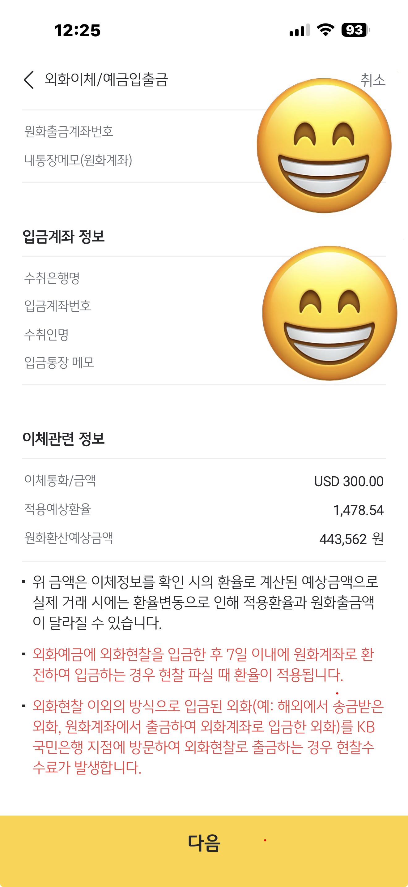Select the 수취은행명 row label
The height and width of the screenshot is (887, 408).
click(x=52, y=278)
